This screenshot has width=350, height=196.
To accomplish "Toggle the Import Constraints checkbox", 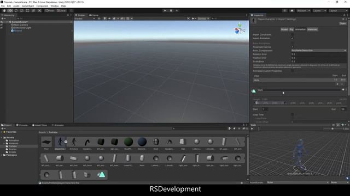I will [x=292, y=35].
